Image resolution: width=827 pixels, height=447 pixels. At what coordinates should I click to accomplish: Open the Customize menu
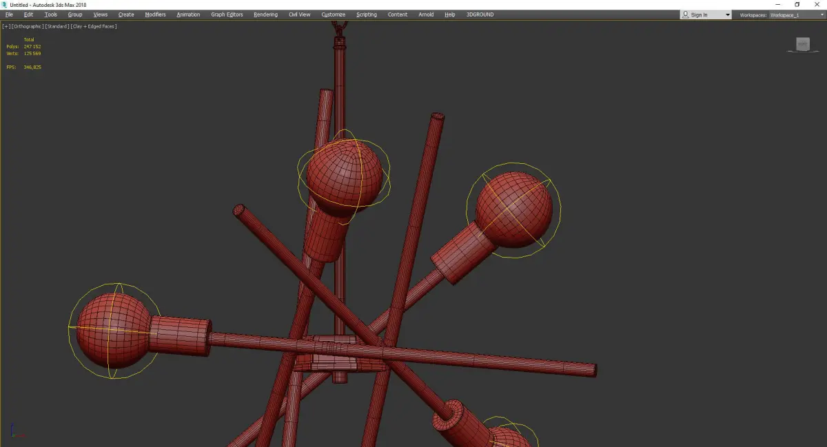click(334, 14)
